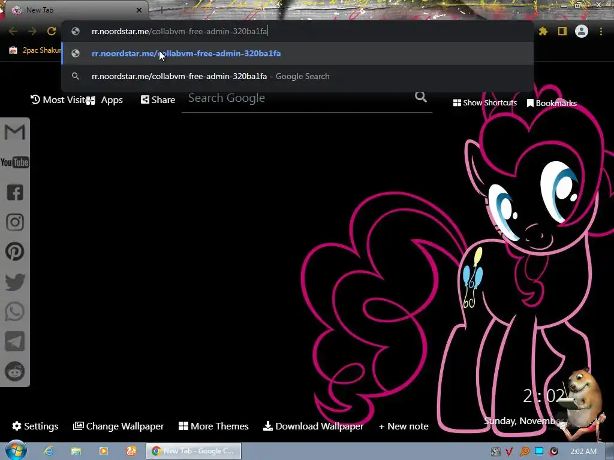The height and width of the screenshot is (460, 614).
Task: Click the gray leftmost tray icon
Action: pyautogui.click(x=495, y=452)
